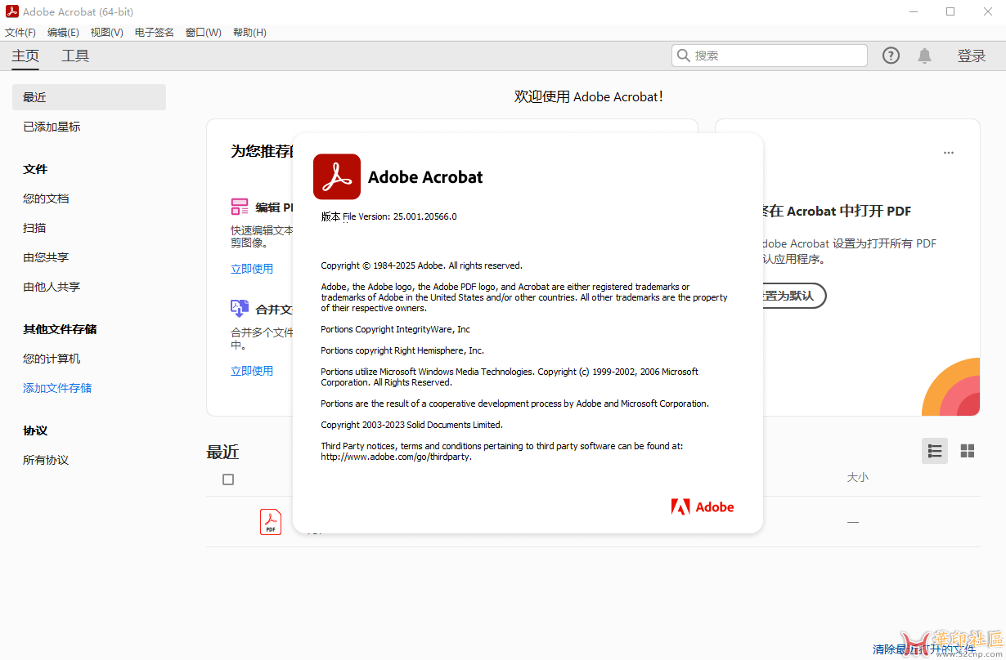Click the 大小 column header
This screenshot has height=660, width=1006.
[x=857, y=477]
